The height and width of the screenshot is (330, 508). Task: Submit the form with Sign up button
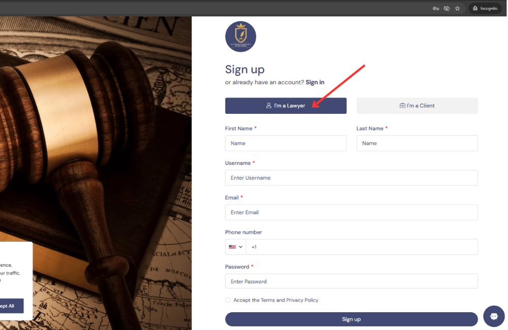click(351, 319)
